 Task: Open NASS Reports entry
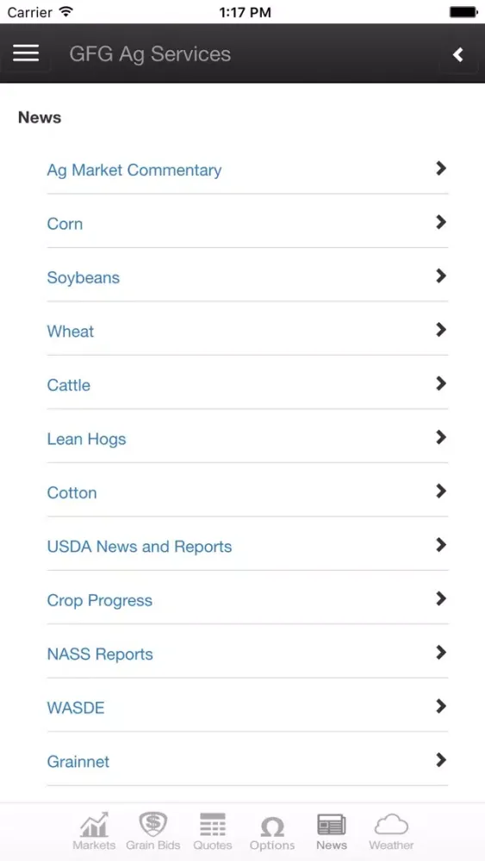pyautogui.click(x=100, y=654)
